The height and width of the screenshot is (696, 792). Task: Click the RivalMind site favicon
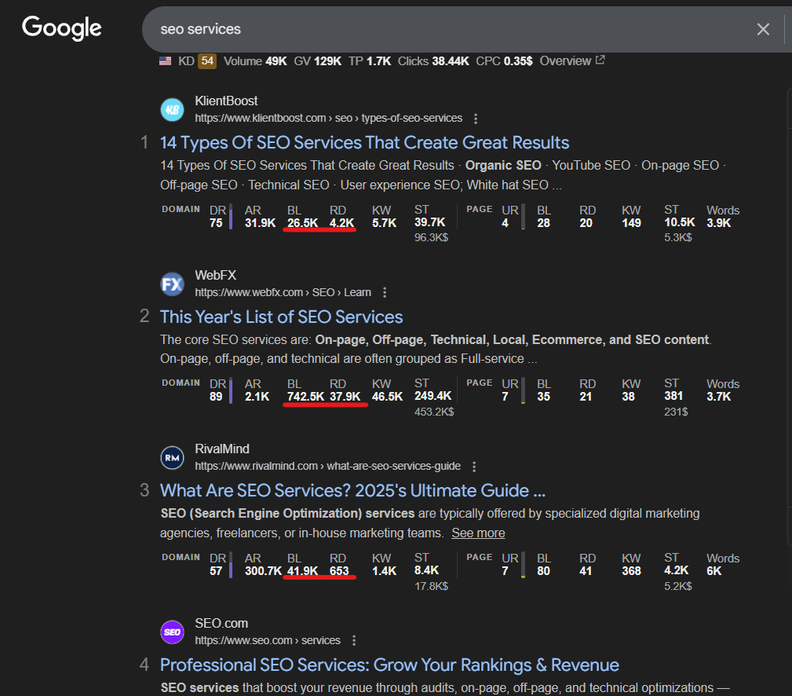coord(173,457)
